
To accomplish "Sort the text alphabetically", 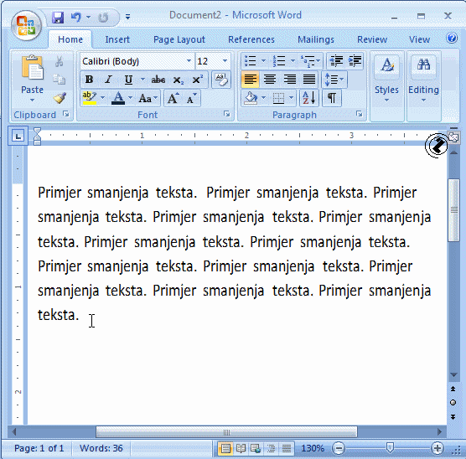I will click(x=308, y=98).
